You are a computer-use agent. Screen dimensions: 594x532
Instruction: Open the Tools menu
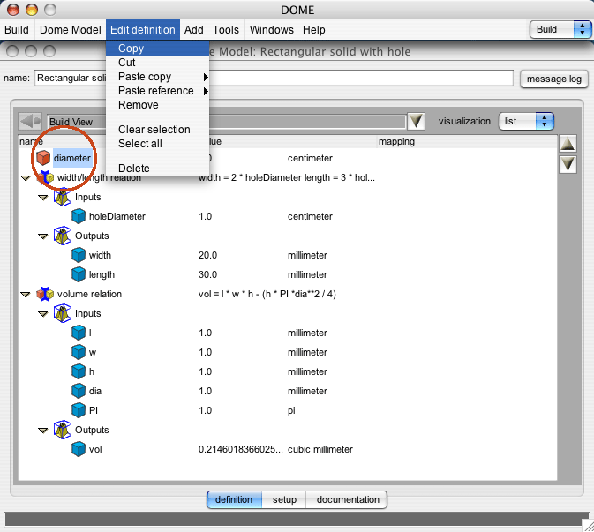click(226, 29)
